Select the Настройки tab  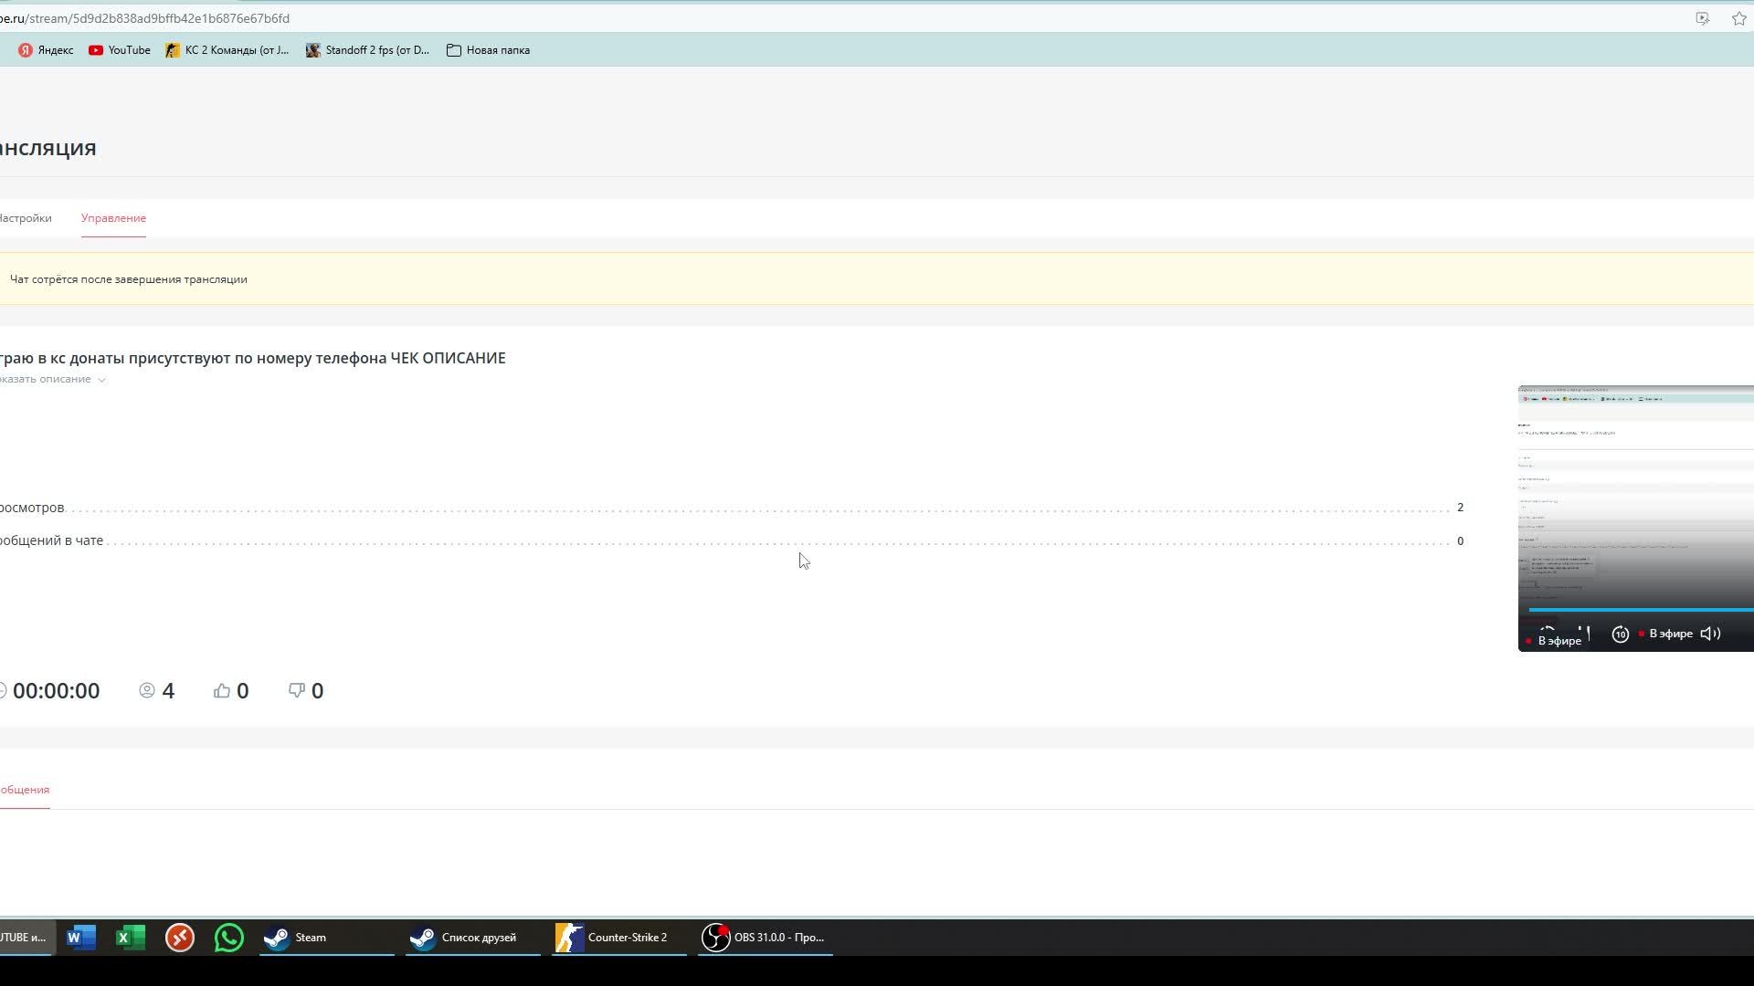pyautogui.click(x=26, y=218)
